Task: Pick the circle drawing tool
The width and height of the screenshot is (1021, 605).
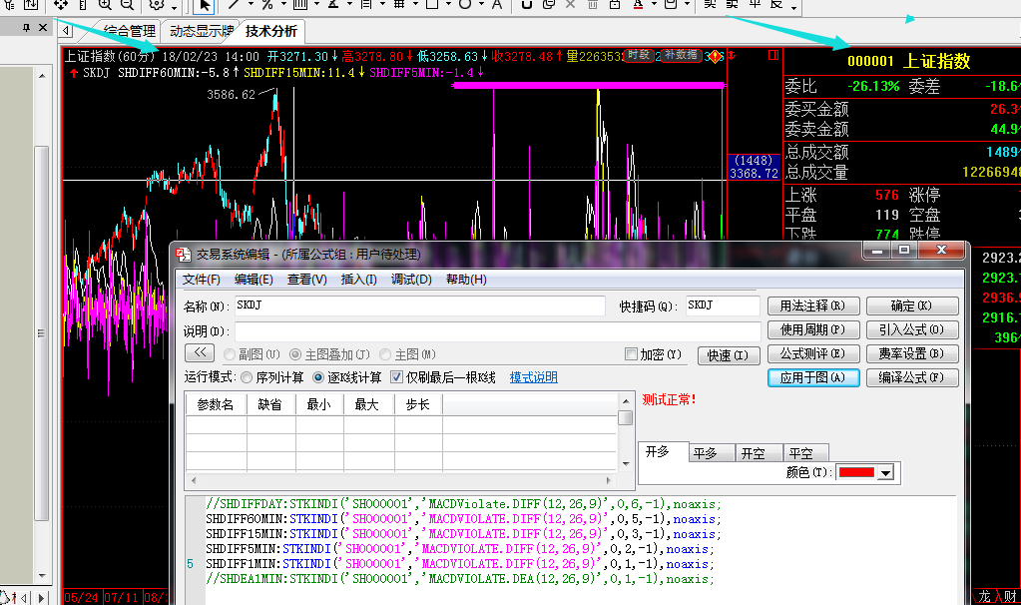Action: pyautogui.click(x=465, y=4)
